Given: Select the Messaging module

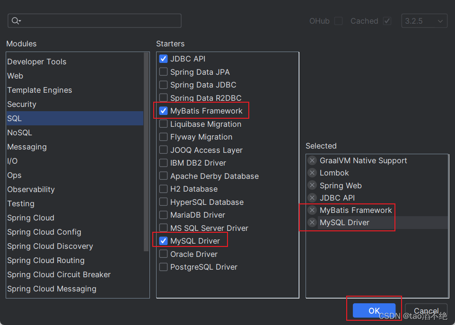Looking at the screenshot, I should pos(75,147).
